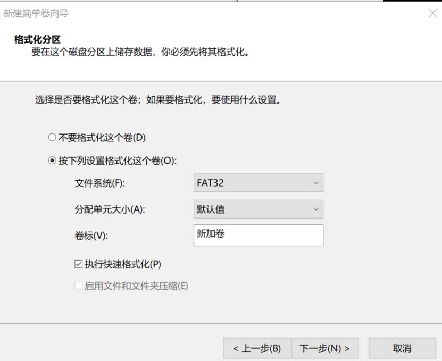
Task: Click into the 新加卷 volume label field
Action: coord(258,235)
